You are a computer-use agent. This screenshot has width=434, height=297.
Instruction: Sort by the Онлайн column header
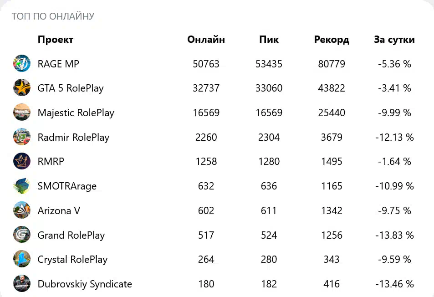[206, 40]
